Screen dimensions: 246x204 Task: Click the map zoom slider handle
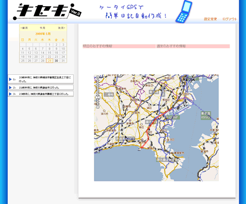coord(97,97)
